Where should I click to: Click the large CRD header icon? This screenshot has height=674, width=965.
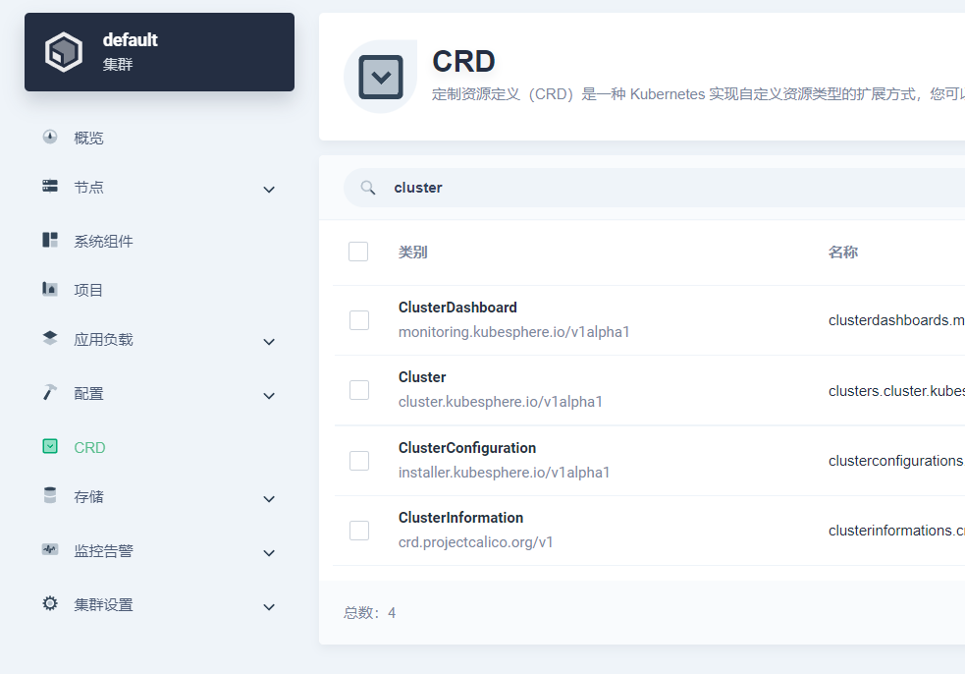click(x=380, y=77)
